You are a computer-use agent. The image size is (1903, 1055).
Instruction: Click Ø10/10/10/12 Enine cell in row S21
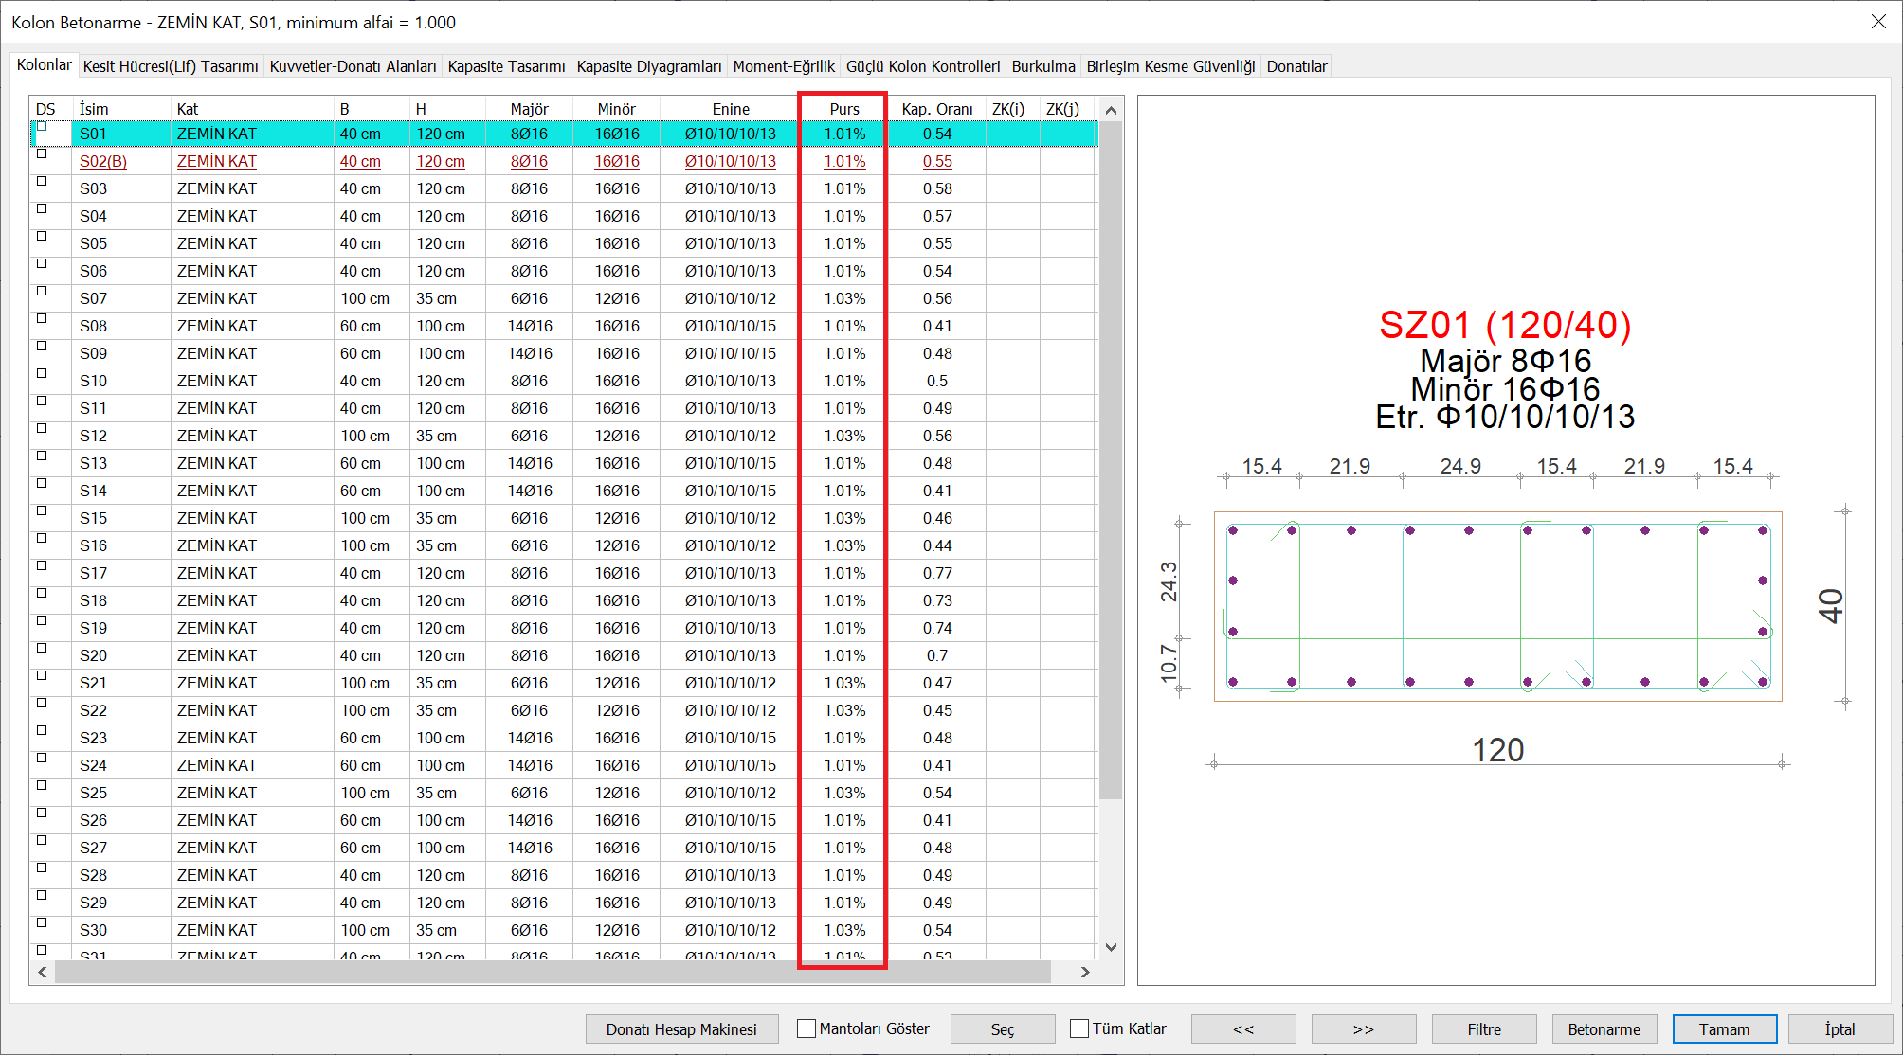click(x=731, y=683)
